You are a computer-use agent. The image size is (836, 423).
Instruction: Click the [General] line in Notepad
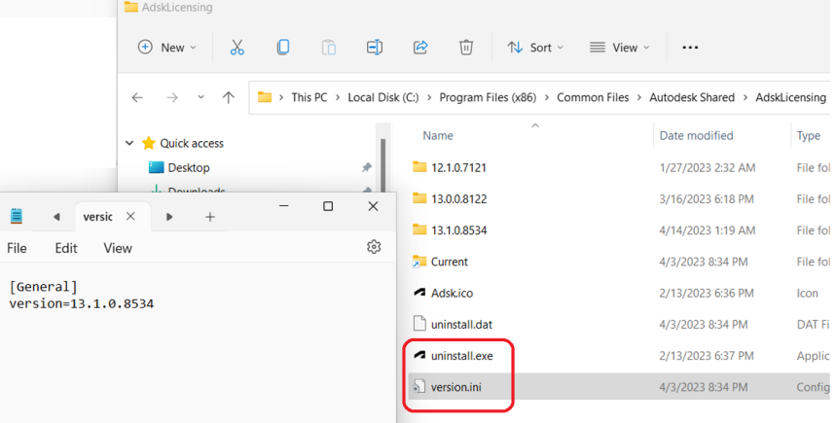[43, 287]
